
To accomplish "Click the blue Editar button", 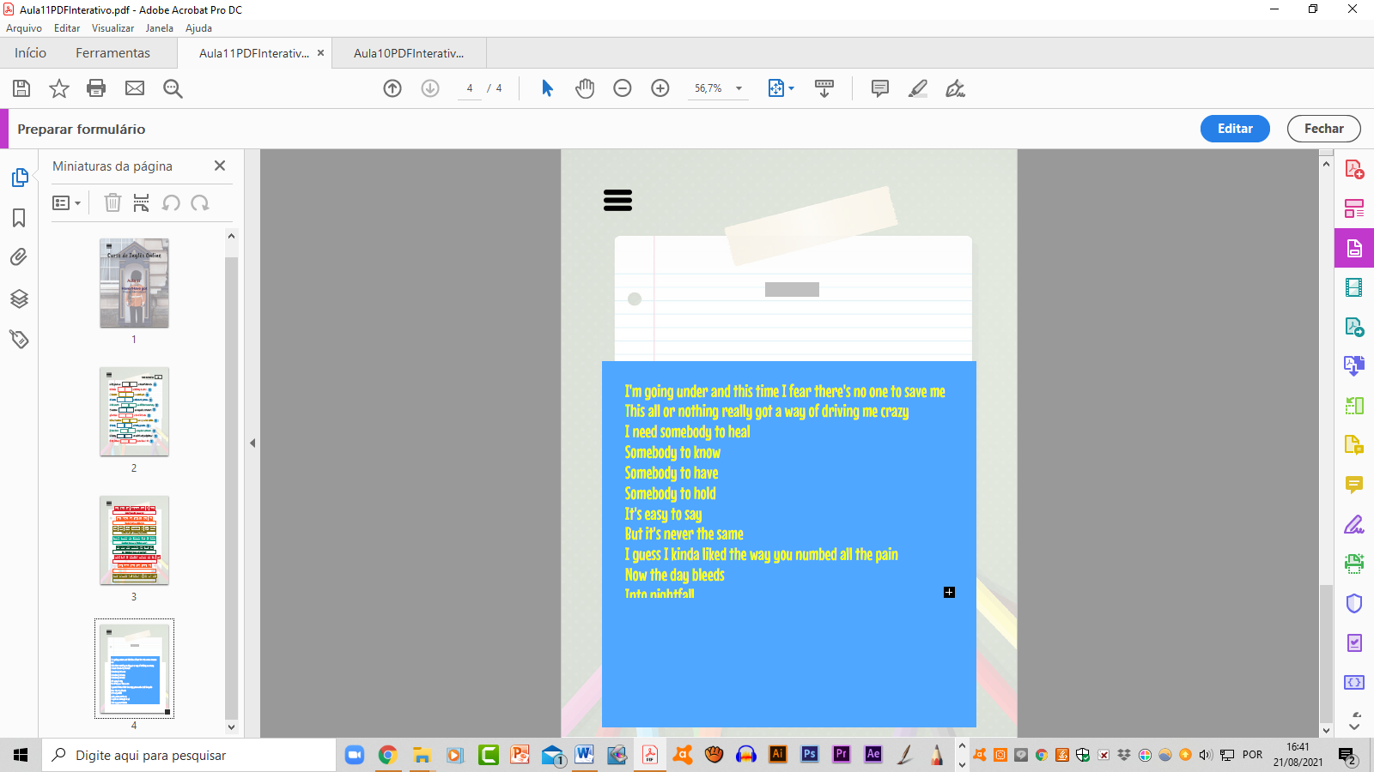I will 1234,129.
